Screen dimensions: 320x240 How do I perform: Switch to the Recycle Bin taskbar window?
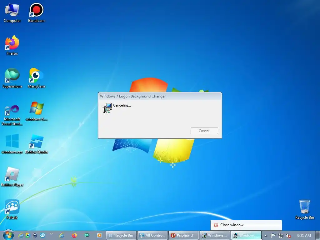121,235
